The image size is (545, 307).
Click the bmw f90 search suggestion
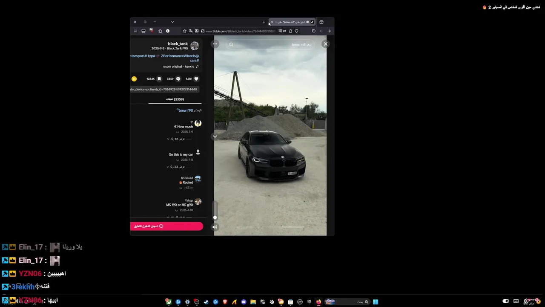point(186,110)
